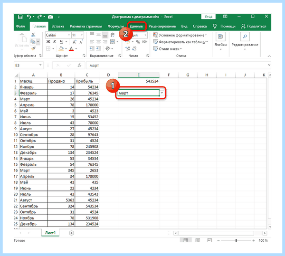The width and height of the screenshot is (285, 256).
Task: Open Стили ячеек dropdown
Action: pyautogui.click(x=167, y=49)
